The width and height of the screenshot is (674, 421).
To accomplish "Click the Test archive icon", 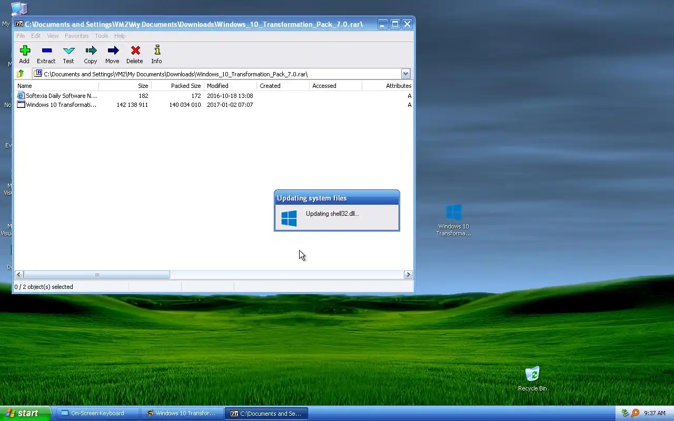I will coord(68,51).
